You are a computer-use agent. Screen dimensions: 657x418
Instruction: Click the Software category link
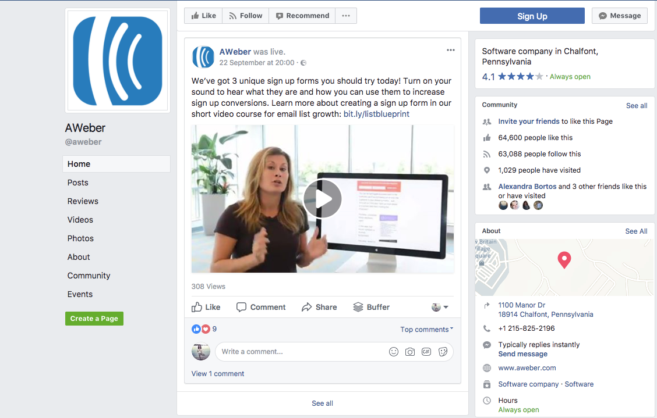coord(579,384)
